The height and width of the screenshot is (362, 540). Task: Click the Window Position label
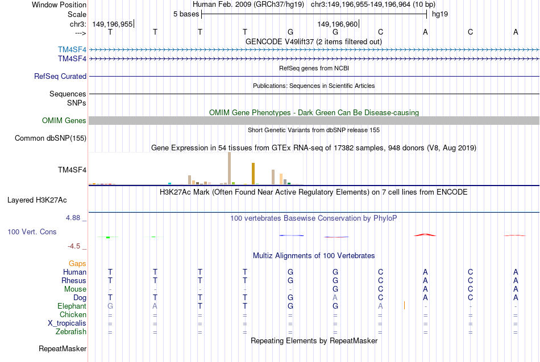(59, 5)
